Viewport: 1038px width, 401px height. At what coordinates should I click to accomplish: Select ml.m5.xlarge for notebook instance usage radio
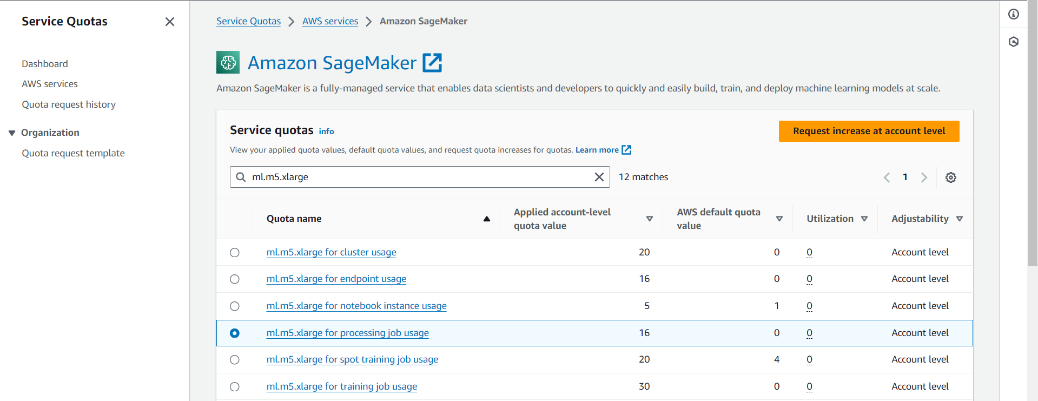[x=235, y=306]
